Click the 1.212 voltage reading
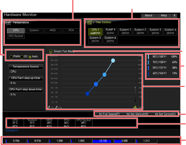Viewport: 186px width, 145px height. [146, 141]
